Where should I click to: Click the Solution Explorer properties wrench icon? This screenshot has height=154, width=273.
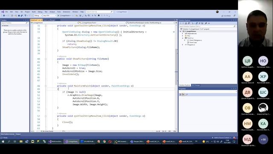(x=206, y=23)
